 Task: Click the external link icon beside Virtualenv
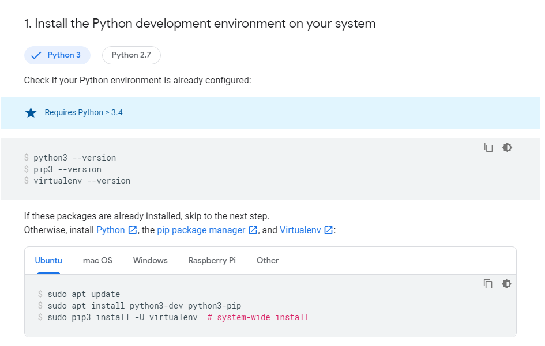[328, 230]
